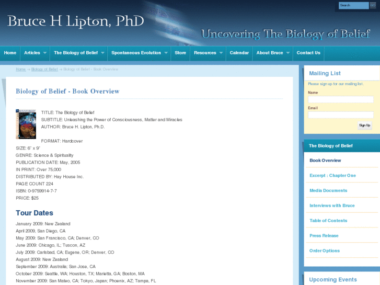Click the Mailing List heading
380x285 pixels.
[x=325, y=74]
